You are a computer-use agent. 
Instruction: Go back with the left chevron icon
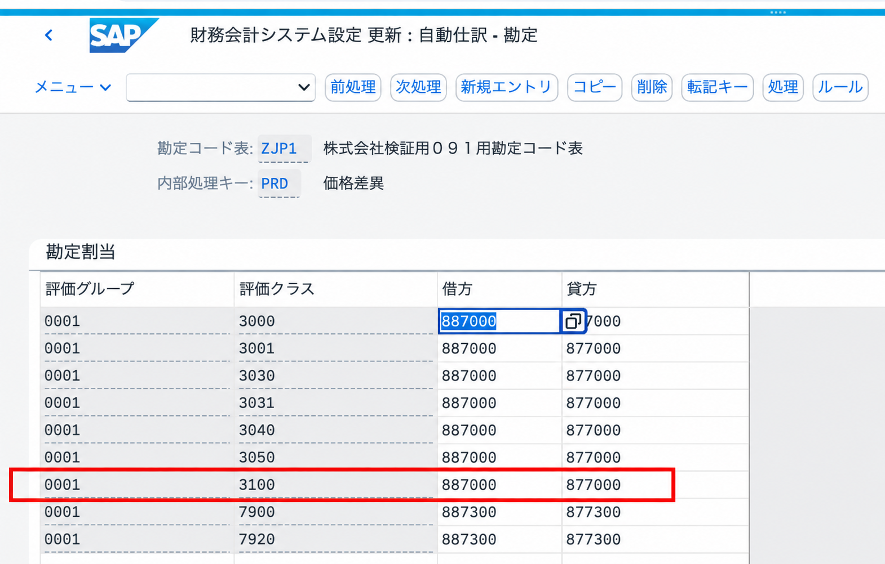(49, 35)
